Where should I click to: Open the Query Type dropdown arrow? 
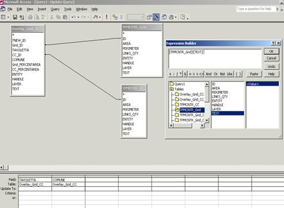(x=100, y=17)
